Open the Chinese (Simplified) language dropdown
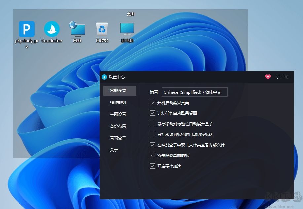 tap(194, 92)
